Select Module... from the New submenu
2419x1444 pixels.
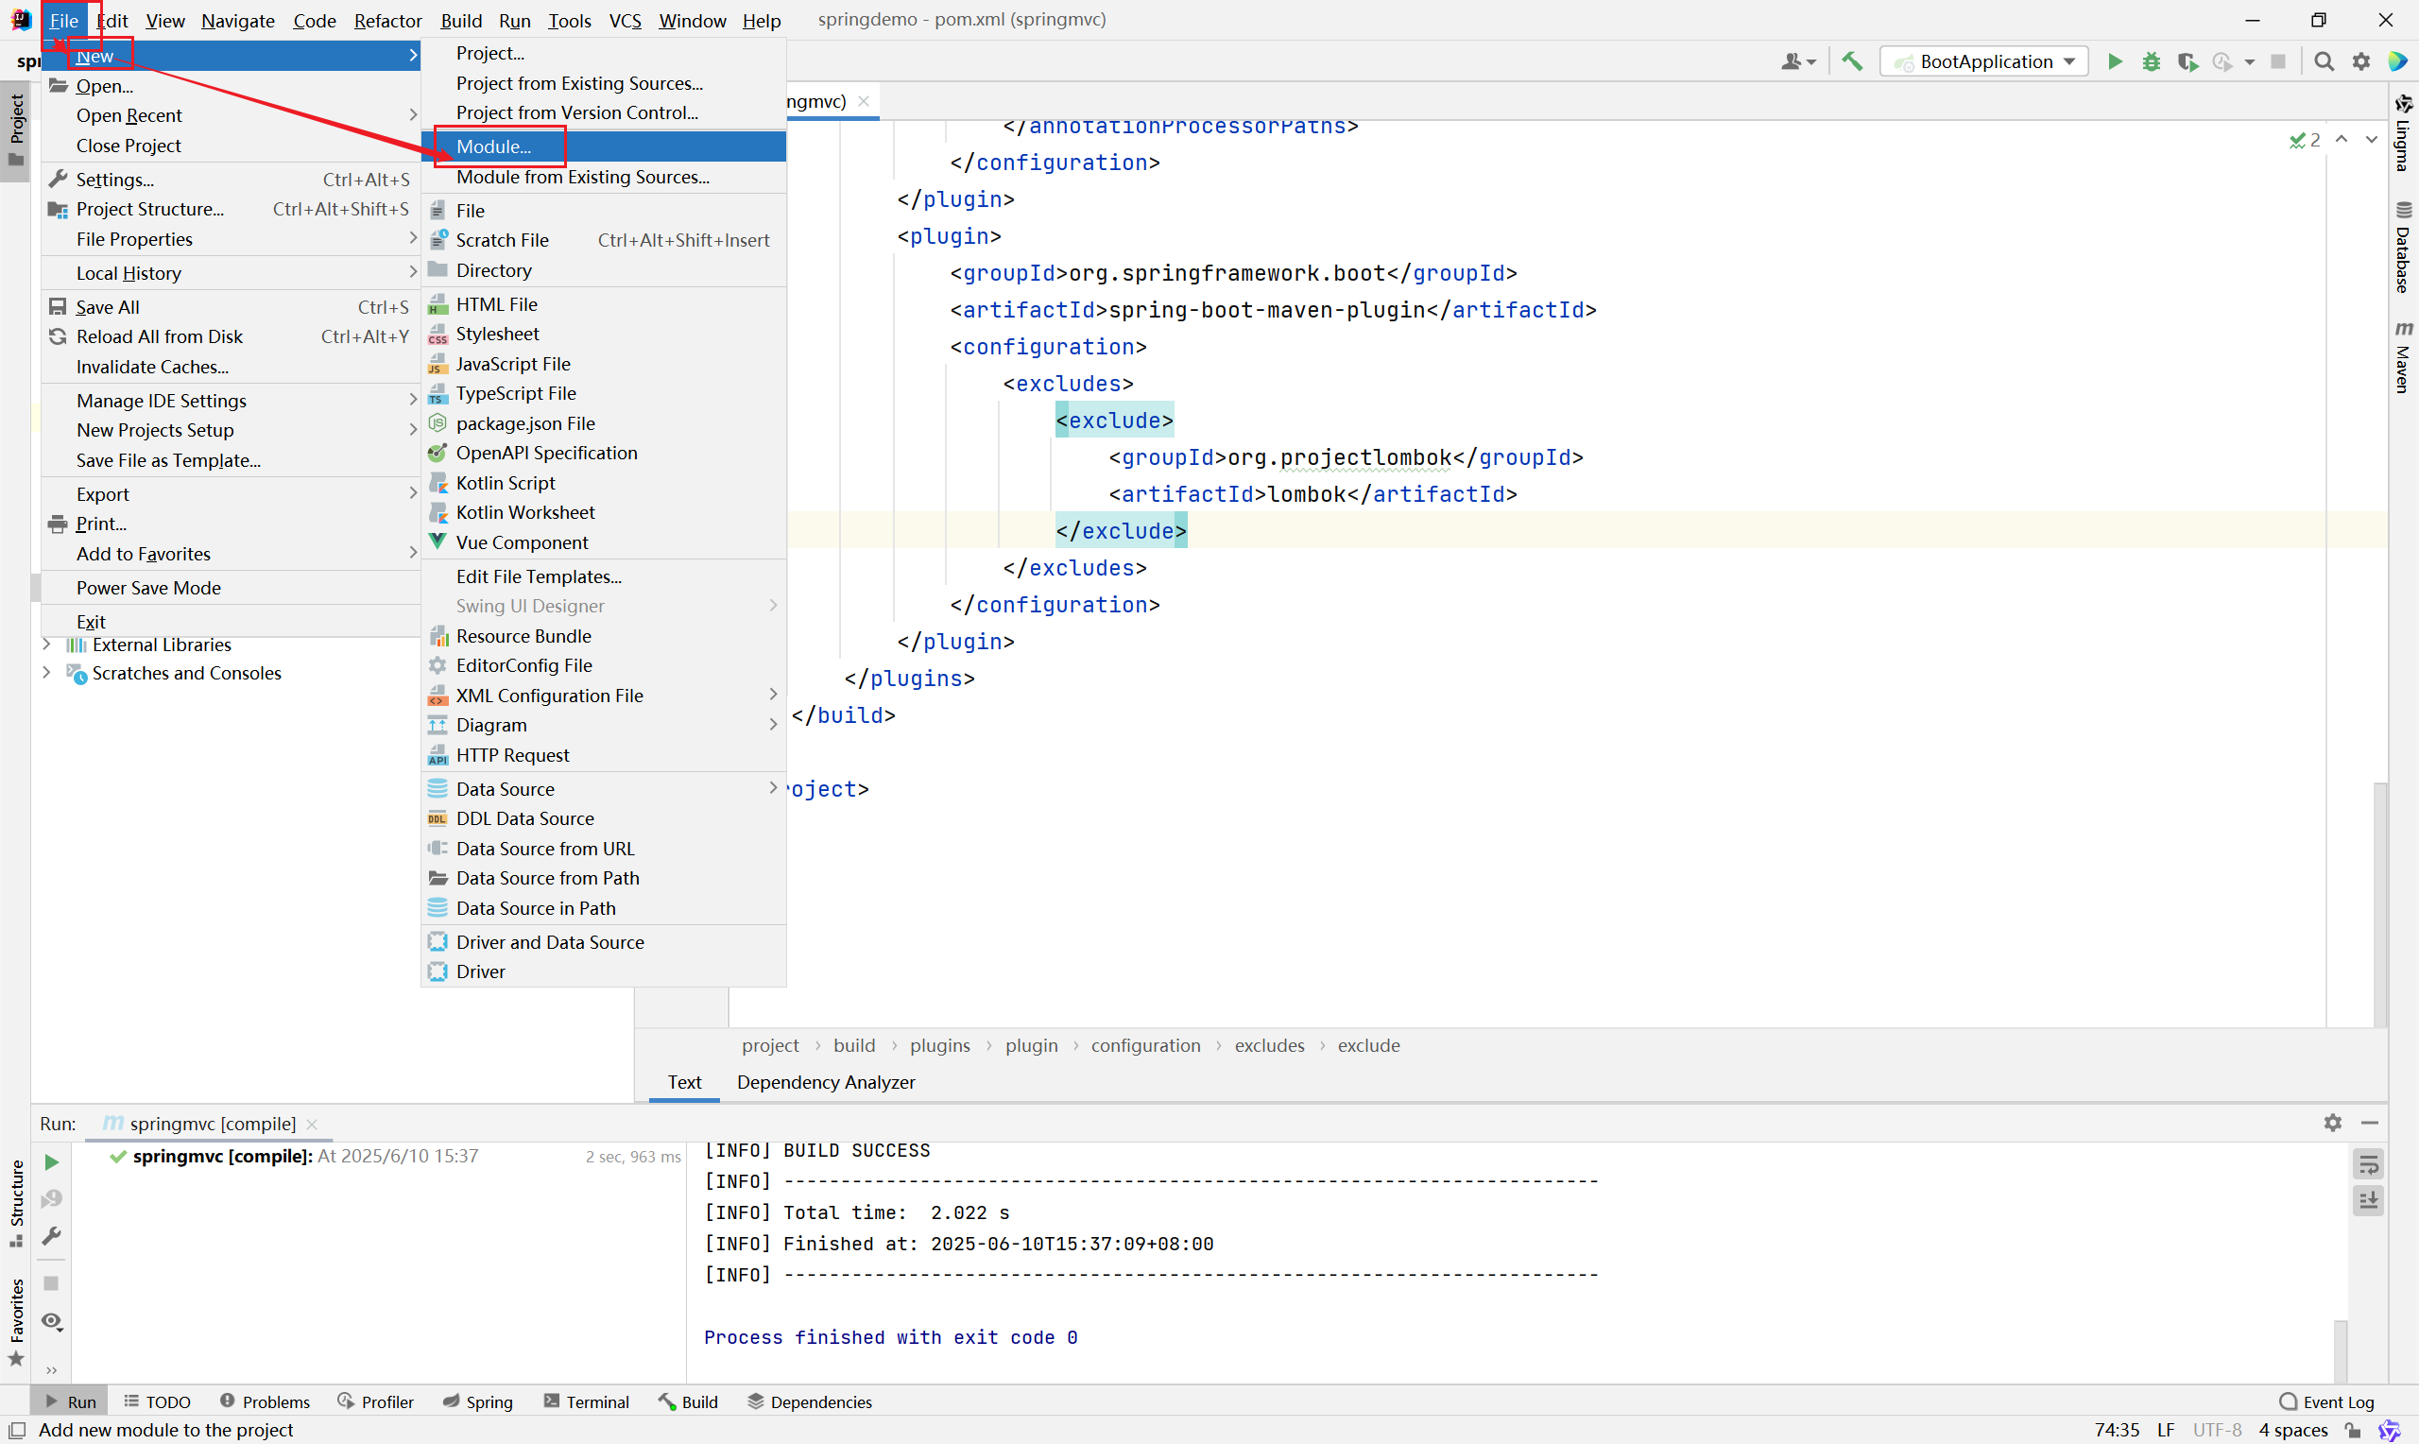click(493, 146)
